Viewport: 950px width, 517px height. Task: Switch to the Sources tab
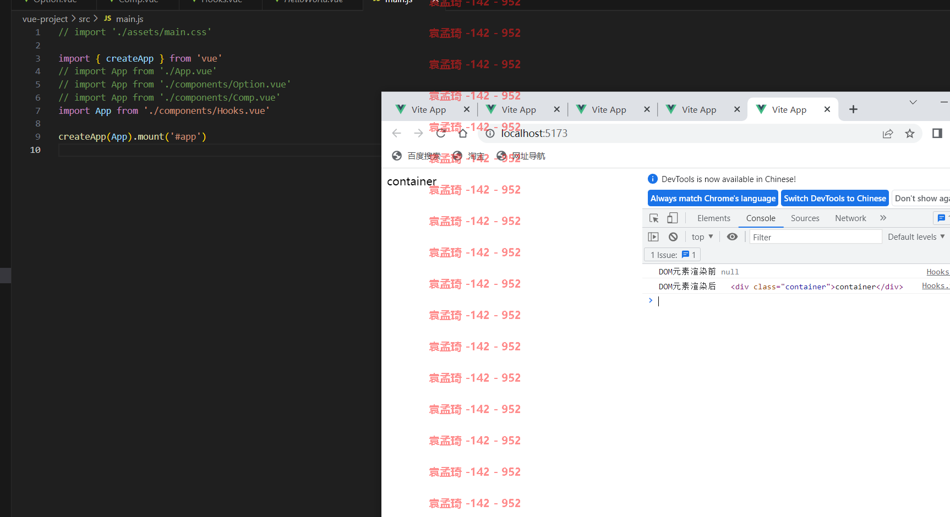coord(805,218)
